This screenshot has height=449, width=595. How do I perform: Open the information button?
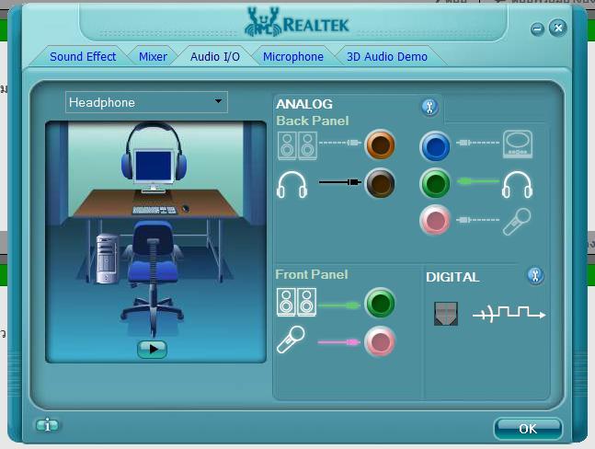48,425
